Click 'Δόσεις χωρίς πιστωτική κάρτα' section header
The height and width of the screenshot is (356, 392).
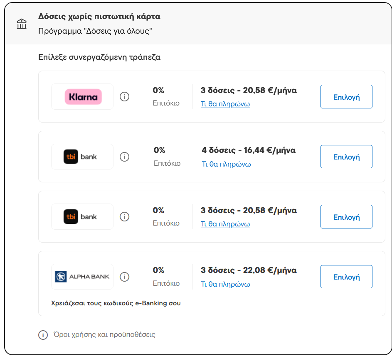99,17
